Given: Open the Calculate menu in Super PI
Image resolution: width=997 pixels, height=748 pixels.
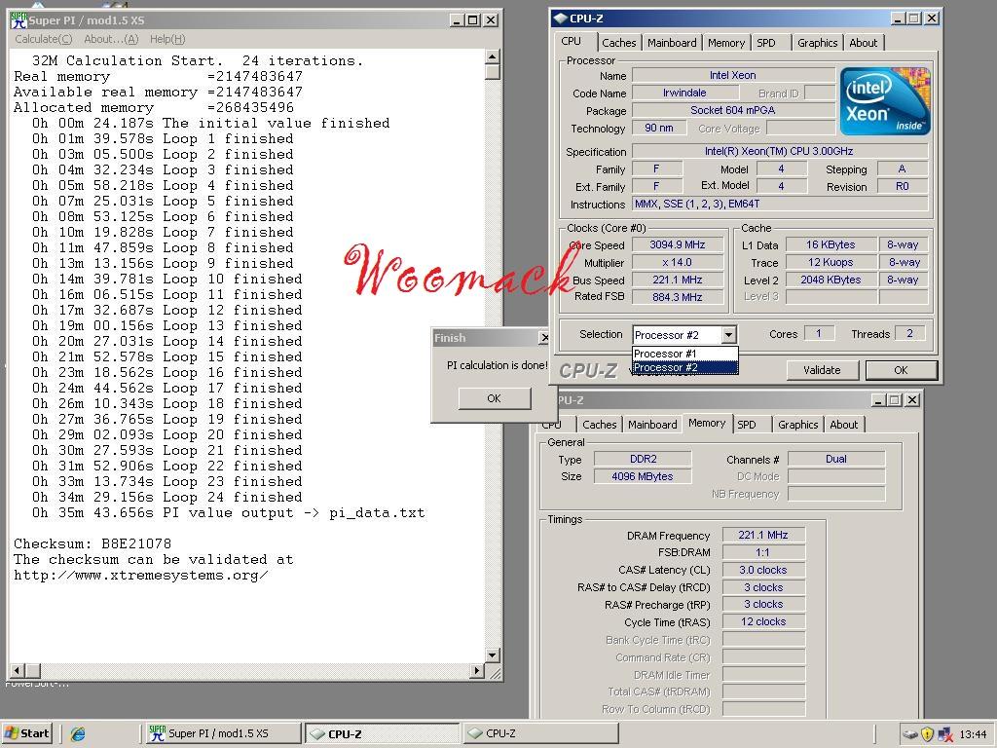Looking at the screenshot, I should coord(43,39).
